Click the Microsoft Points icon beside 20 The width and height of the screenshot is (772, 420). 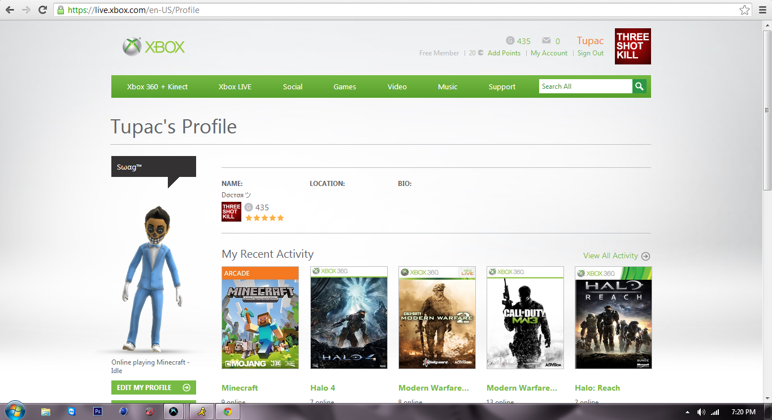(480, 53)
